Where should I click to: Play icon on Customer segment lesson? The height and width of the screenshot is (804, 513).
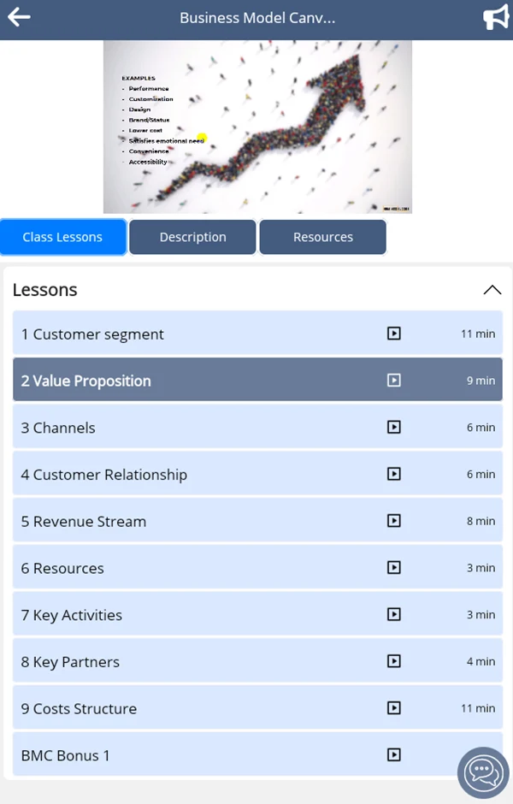pos(393,334)
